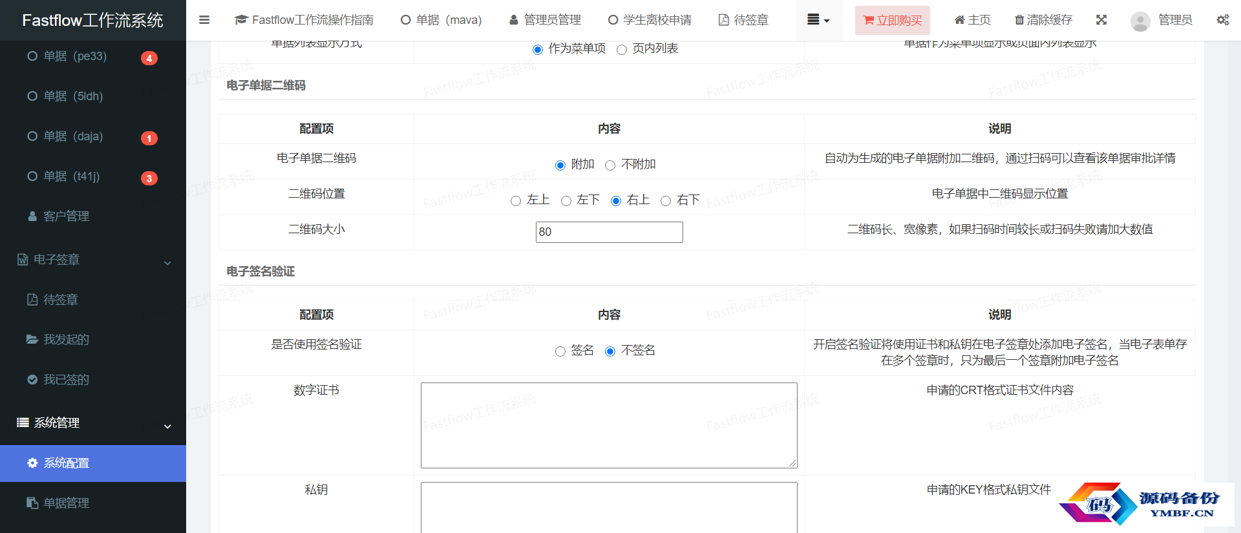1241x533 pixels.
Task: Click the 管理员 username at top right
Action: (1175, 20)
